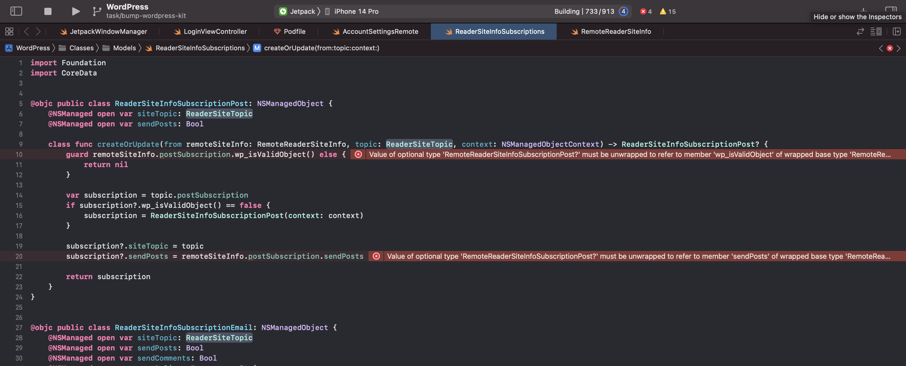This screenshot has height=366, width=906.
Task: Stop the running build
Action: pyautogui.click(x=48, y=11)
